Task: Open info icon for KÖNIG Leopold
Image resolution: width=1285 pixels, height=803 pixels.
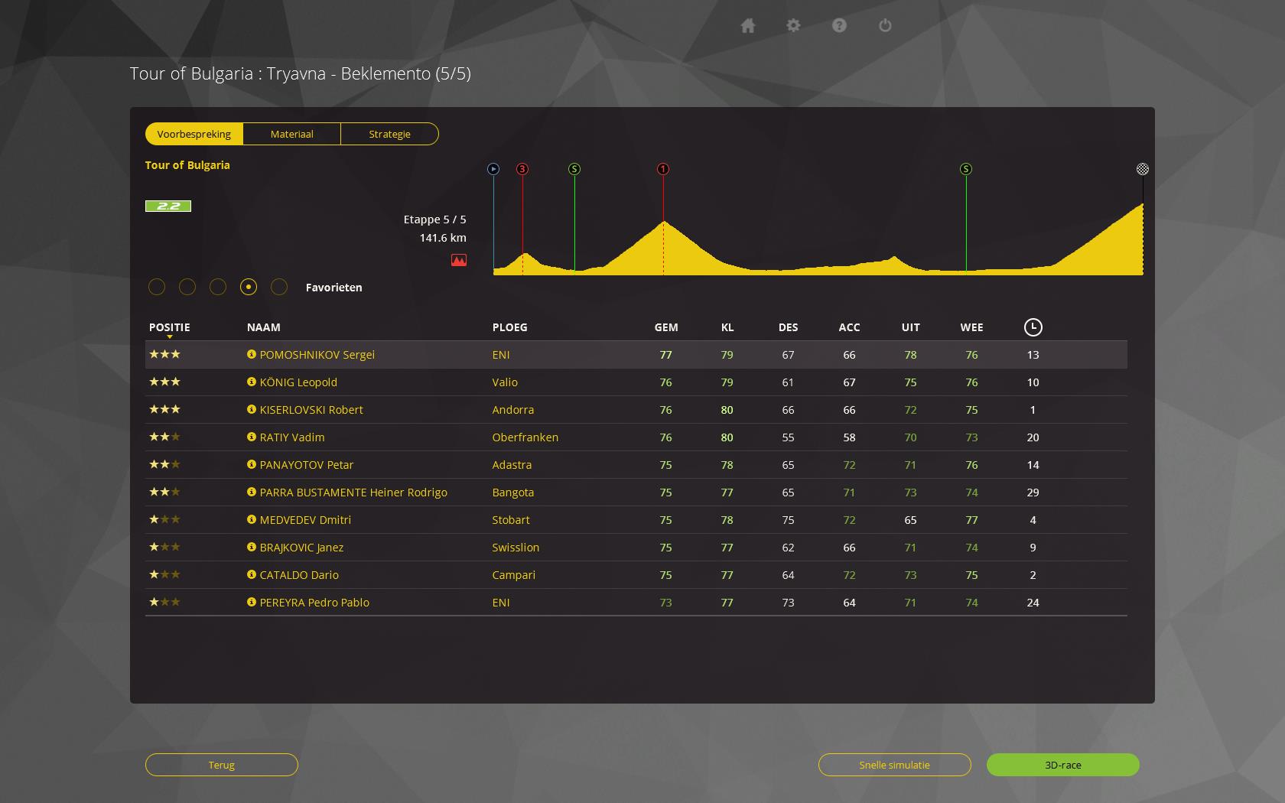Action: click(251, 382)
